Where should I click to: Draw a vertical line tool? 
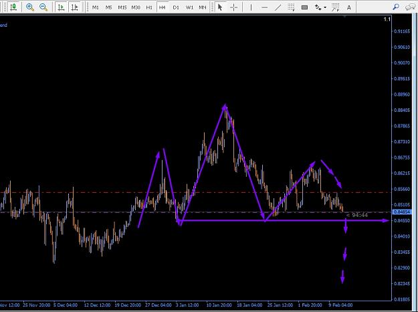[x=251, y=7]
